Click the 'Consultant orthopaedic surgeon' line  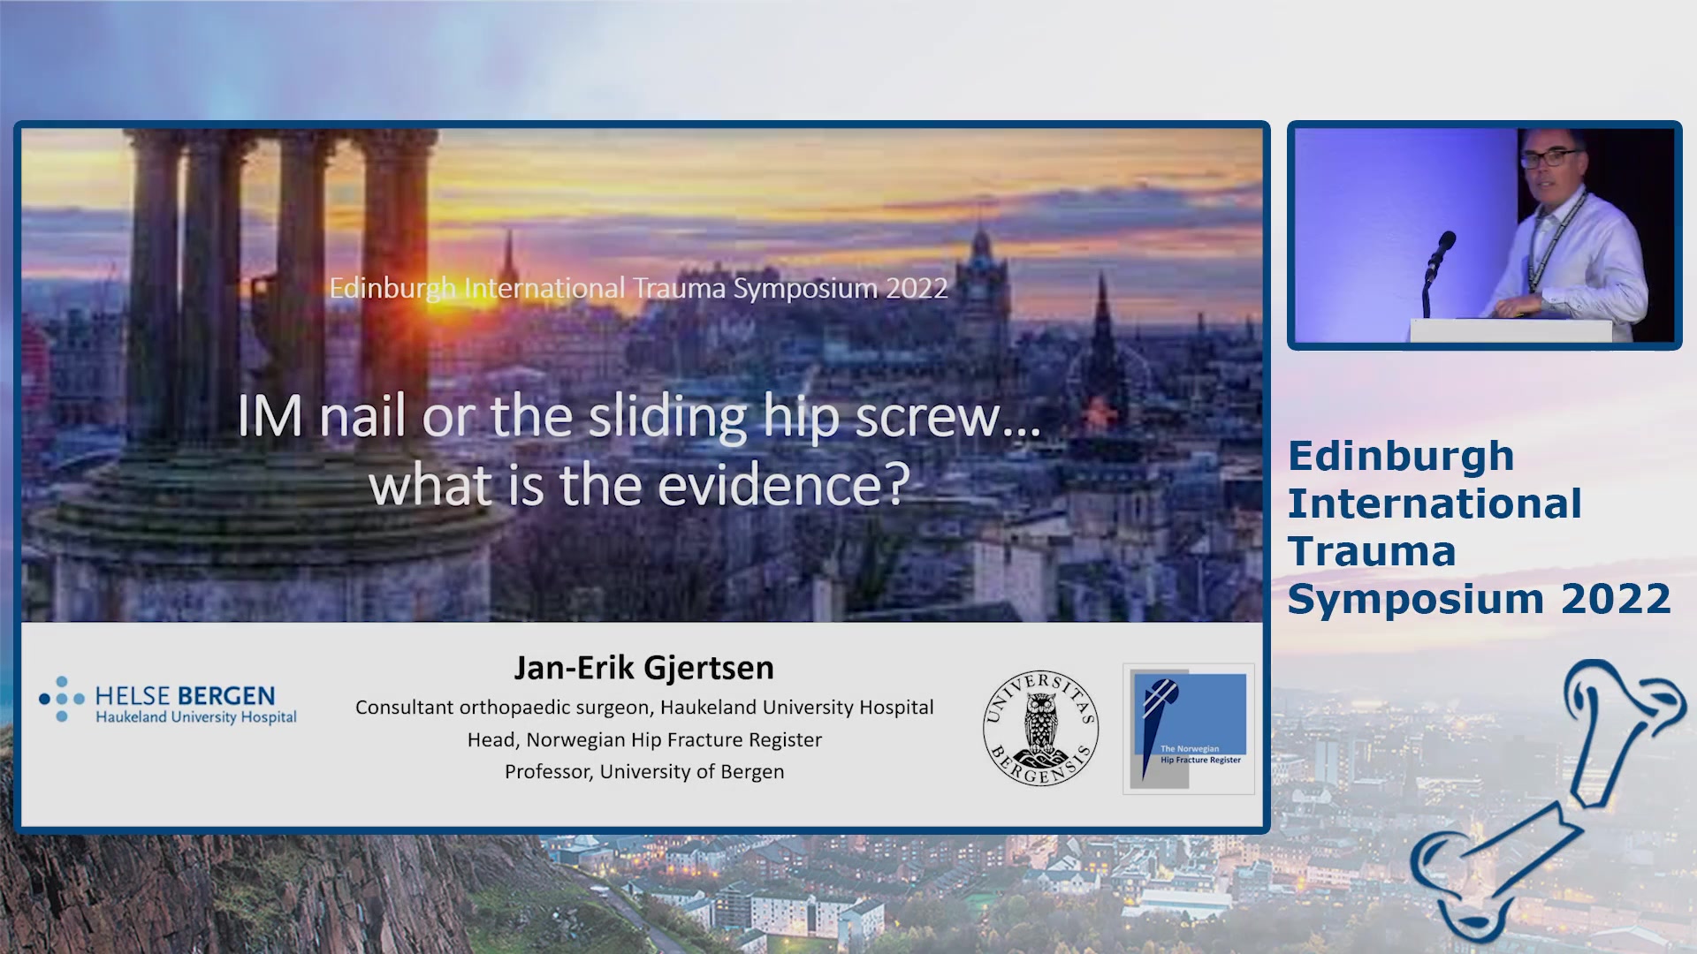pyautogui.click(x=644, y=708)
